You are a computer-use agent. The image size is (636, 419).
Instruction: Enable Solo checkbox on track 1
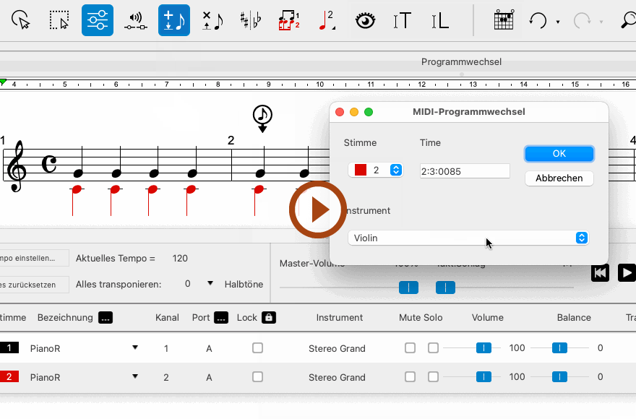pos(433,348)
